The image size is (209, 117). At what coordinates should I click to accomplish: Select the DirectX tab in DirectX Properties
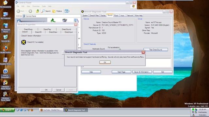click(25, 32)
